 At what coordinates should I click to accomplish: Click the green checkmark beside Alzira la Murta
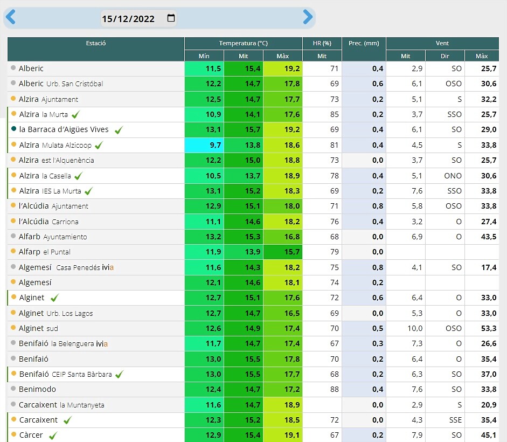tap(75, 115)
